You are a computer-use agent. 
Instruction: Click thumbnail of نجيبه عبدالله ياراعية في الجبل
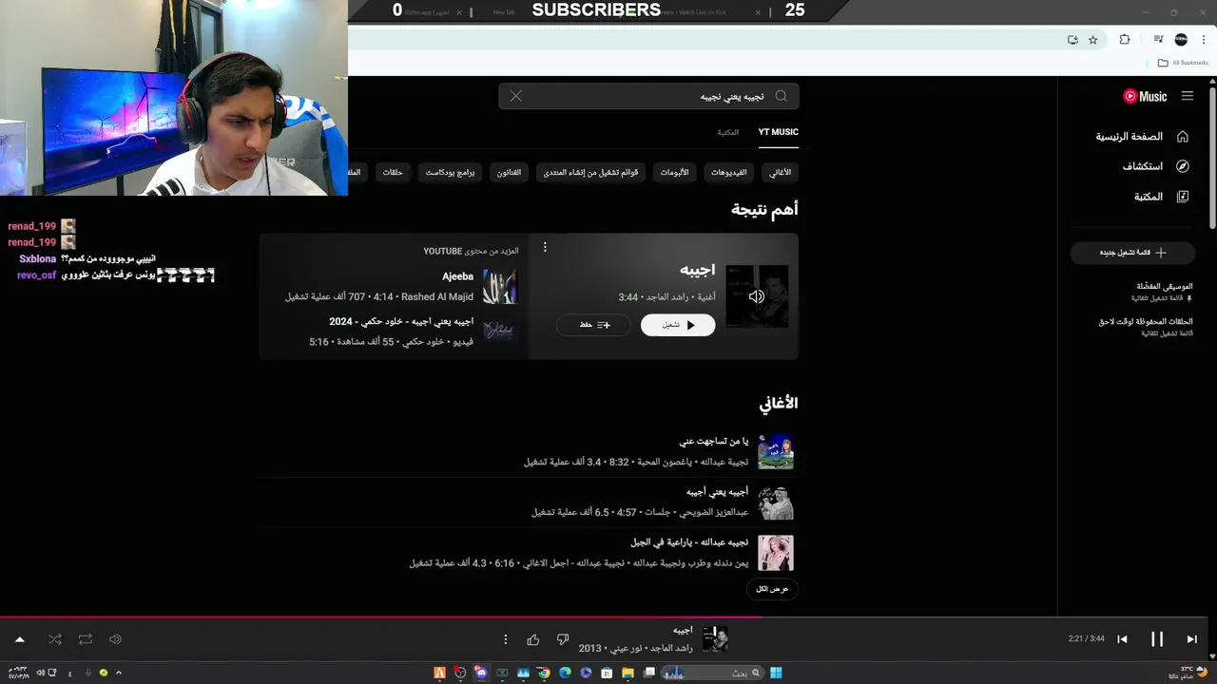776,553
